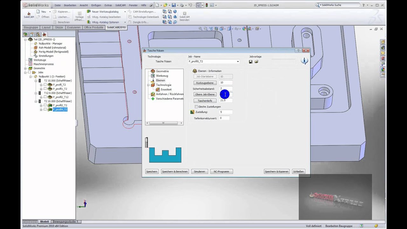Click Speichern & Berechnen button
This screenshot has height=229, width=407.
175,171
